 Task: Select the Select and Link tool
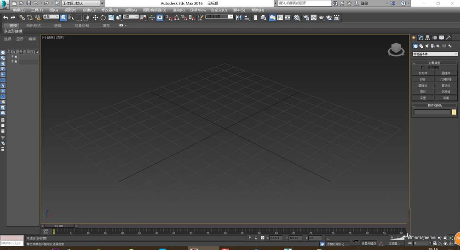22,17
